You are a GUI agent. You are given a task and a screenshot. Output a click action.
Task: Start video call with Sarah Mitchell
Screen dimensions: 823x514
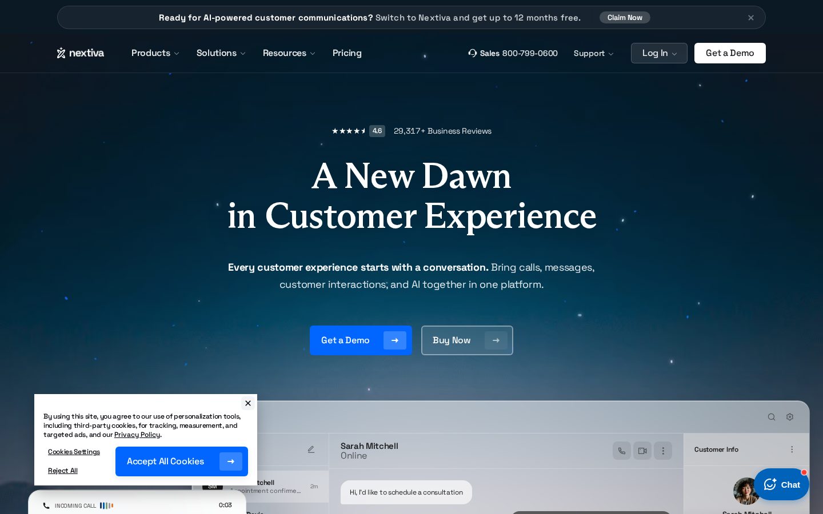tap(642, 451)
